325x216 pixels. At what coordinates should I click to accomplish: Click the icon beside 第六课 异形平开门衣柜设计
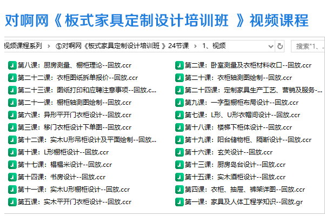pyautogui.click(x=12, y=115)
